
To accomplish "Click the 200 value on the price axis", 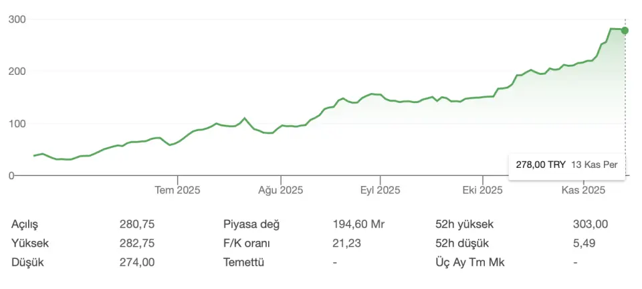I will point(17,71).
